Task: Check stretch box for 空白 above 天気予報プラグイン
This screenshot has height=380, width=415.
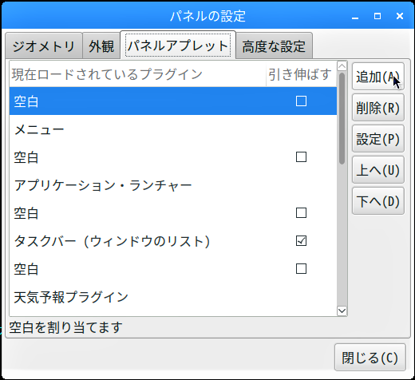Action: click(301, 269)
